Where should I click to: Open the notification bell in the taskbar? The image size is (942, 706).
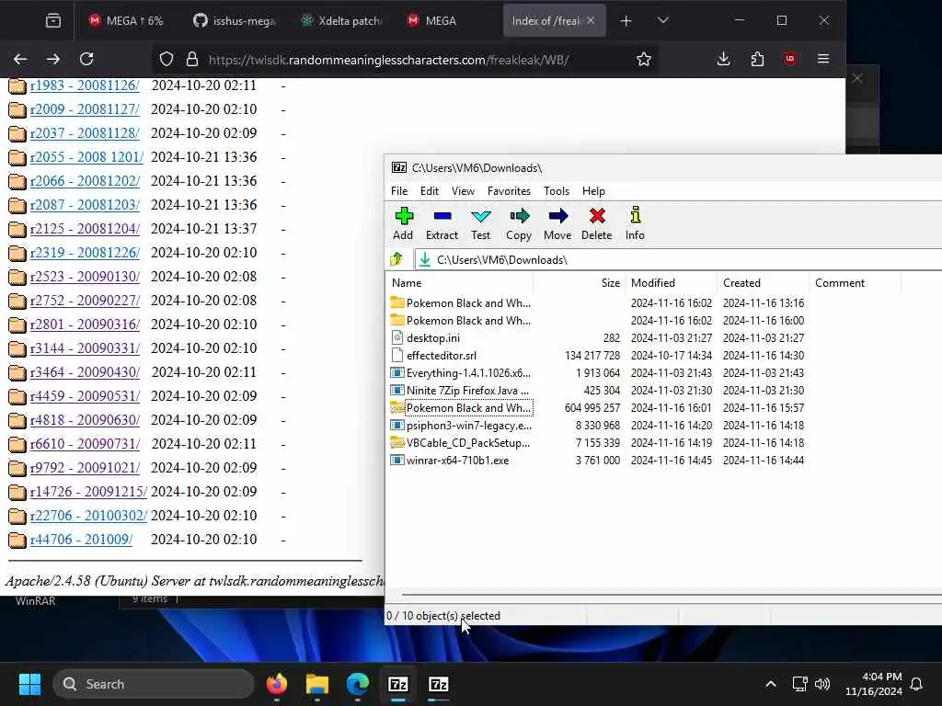click(917, 684)
